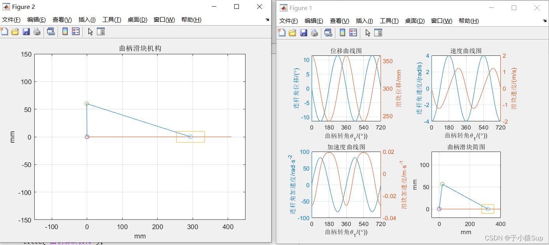Viewport: 549px width, 245px height.
Task: Open 窗口(W) menu in Figure 1
Action: (442, 21)
